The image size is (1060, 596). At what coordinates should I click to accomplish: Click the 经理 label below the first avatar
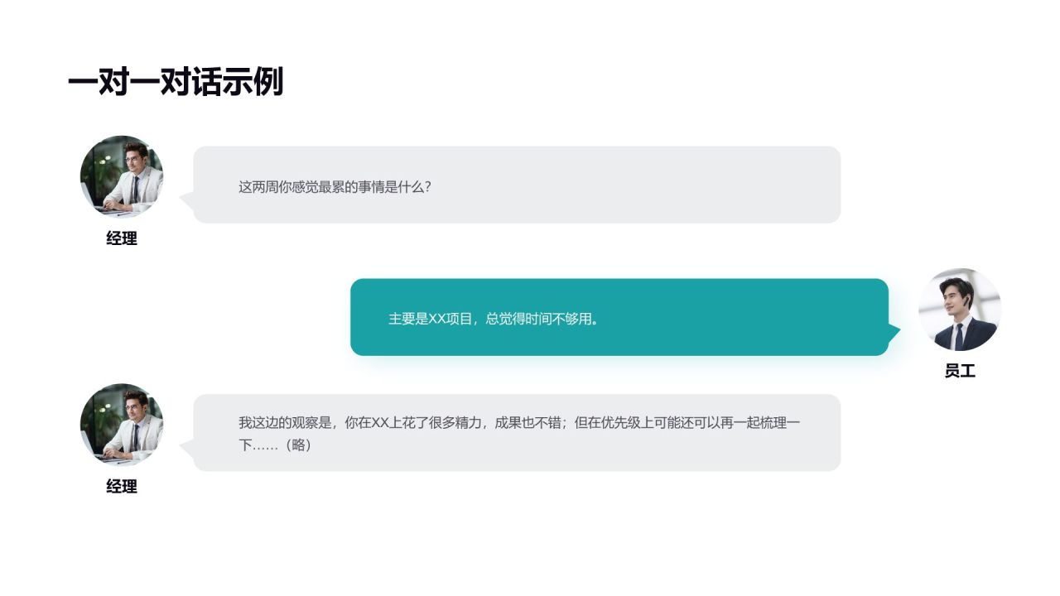coord(122,238)
